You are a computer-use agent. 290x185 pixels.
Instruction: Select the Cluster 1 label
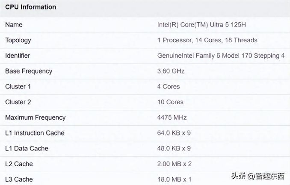click(x=18, y=86)
